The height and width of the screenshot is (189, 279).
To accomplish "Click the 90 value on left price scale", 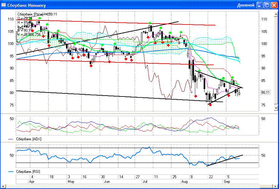I will pos(12,69).
